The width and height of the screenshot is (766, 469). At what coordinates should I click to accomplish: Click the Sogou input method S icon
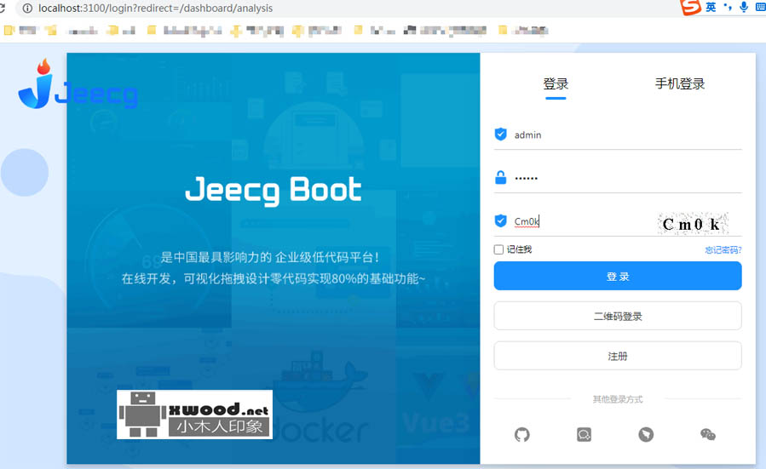[x=690, y=7]
